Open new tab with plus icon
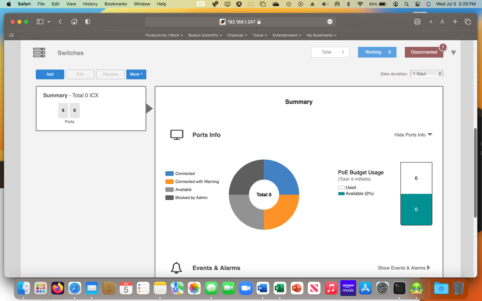 [455, 22]
